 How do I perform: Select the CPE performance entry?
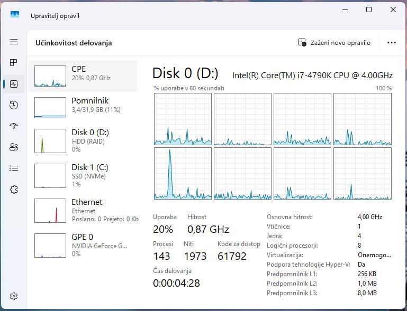(x=83, y=76)
